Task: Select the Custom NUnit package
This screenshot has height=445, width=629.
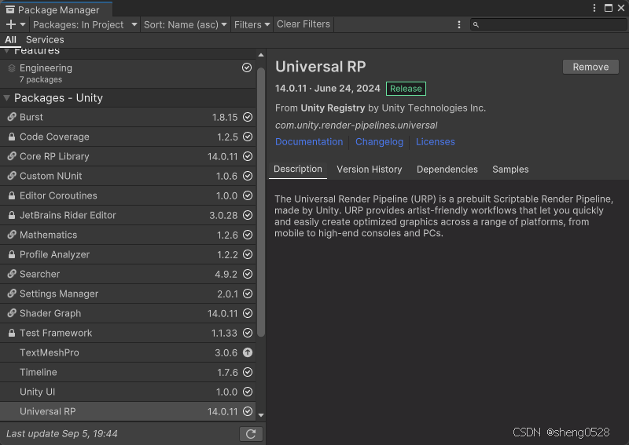Action: pyautogui.click(x=127, y=176)
